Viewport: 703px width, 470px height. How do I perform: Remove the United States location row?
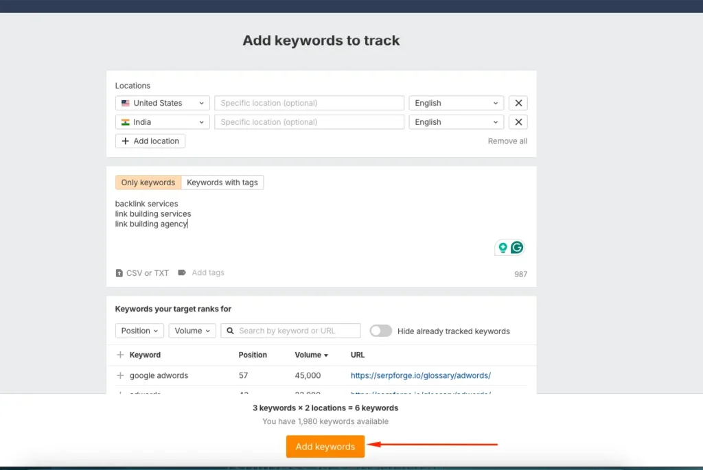coord(518,102)
